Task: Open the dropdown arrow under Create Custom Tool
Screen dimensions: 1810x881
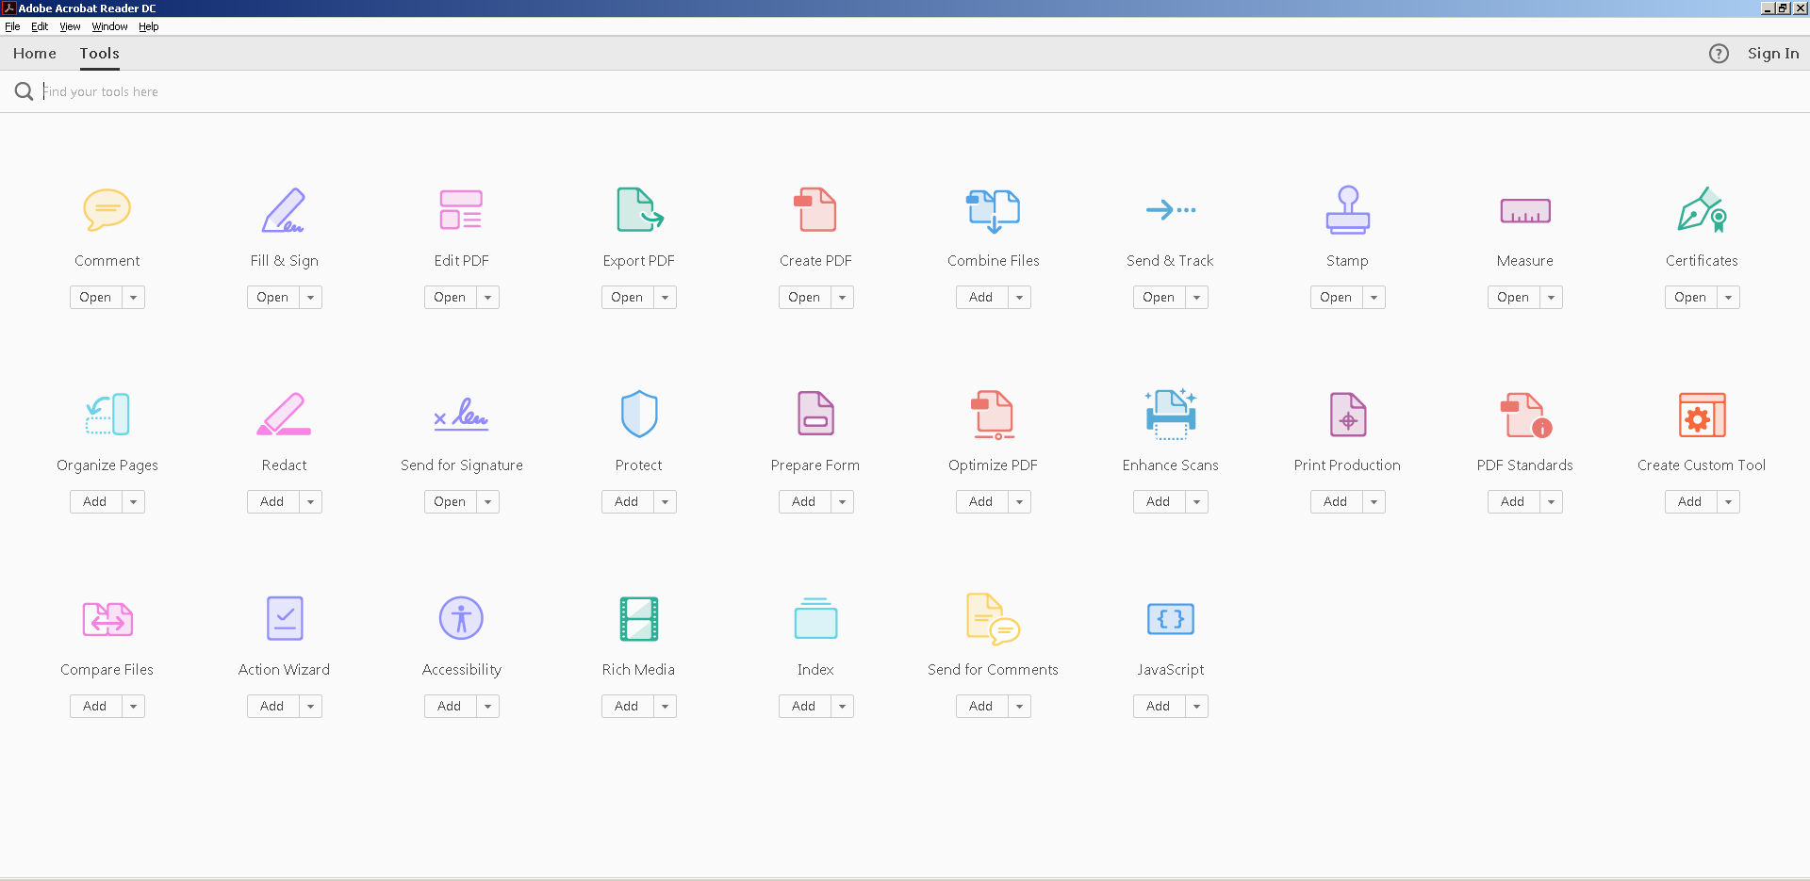Action: pyautogui.click(x=1728, y=502)
